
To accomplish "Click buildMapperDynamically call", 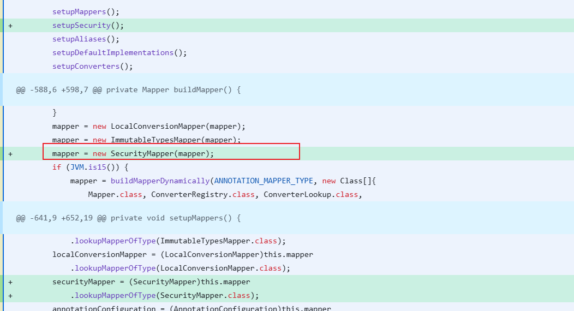I will [x=160, y=181].
